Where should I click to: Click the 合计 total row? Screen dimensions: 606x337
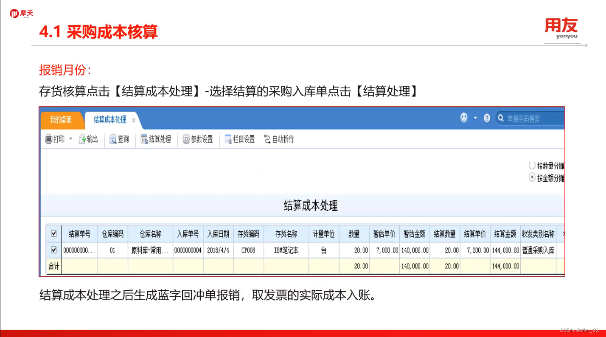pyautogui.click(x=54, y=266)
